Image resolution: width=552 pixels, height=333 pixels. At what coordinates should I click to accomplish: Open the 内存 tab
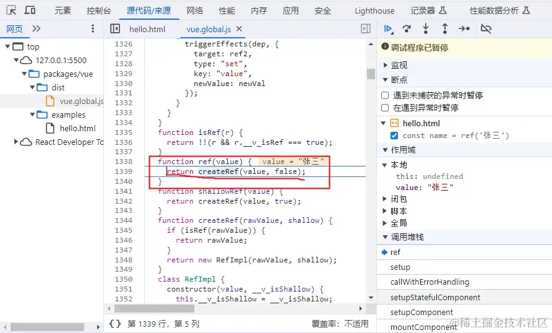click(x=259, y=11)
